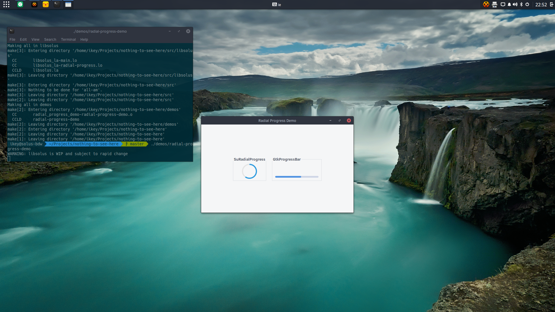Screen dimensions: 555x312
Task: Open the terminal View menu
Action: pyautogui.click(x=36, y=40)
